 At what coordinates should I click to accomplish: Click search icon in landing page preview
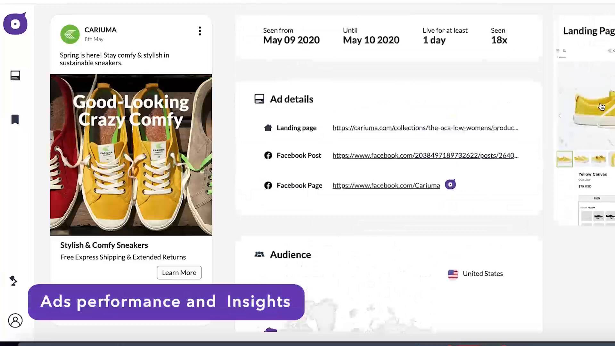[564, 51]
